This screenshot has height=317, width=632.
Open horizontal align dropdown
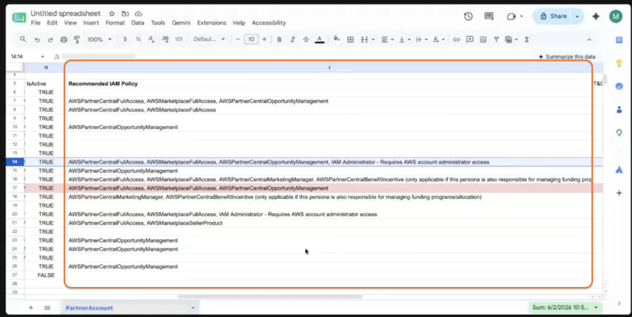coord(388,40)
